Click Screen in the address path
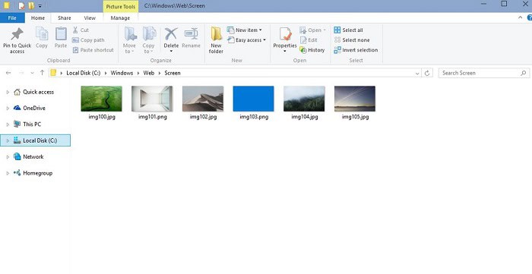Viewport: 532px width, 274px height. (173, 73)
